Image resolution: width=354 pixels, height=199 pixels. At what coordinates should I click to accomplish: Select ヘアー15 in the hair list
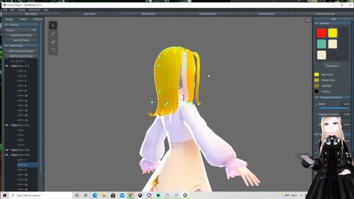pyautogui.click(x=22, y=121)
